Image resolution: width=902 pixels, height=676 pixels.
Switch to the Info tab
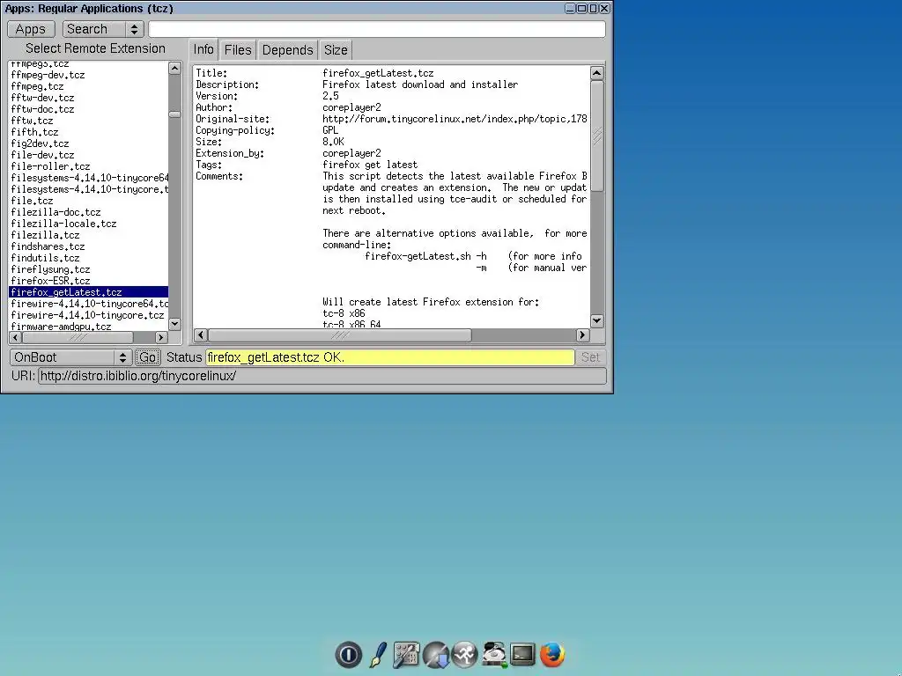pos(203,49)
